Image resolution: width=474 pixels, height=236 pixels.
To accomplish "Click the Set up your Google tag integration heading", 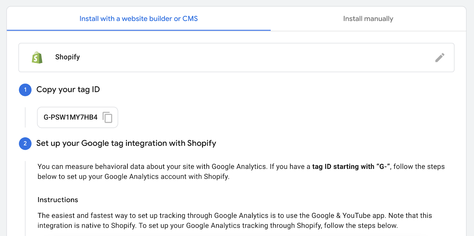I will point(126,143).
